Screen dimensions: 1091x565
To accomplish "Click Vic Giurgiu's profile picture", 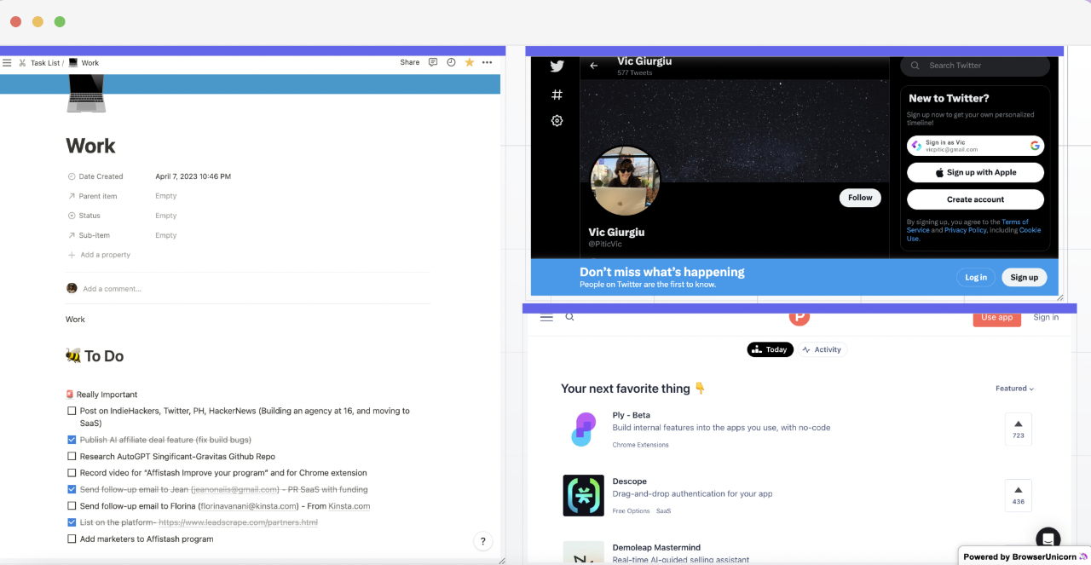I will pos(626,181).
